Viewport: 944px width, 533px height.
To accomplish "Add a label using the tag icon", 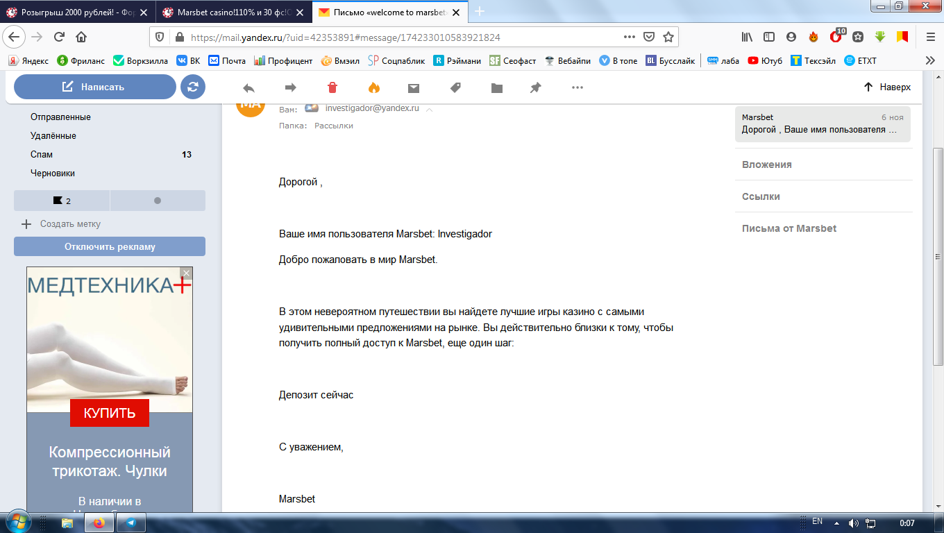I will (455, 87).
